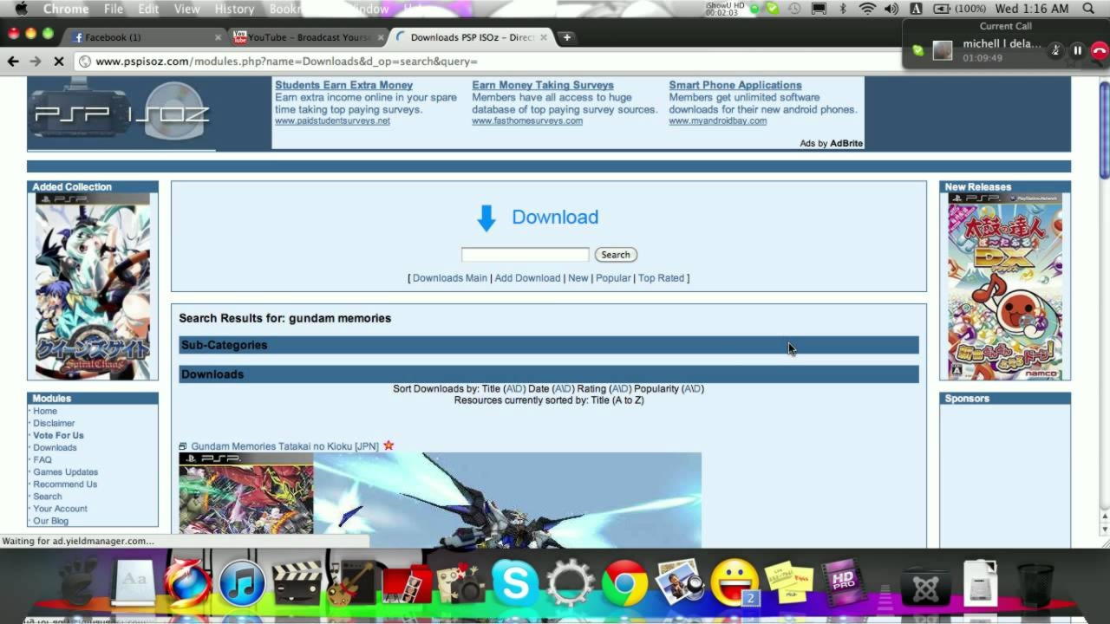Image resolution: width=1110 pixels, height=624 pixels.
Task: Open Add Download link
Action: coord(527,278)
